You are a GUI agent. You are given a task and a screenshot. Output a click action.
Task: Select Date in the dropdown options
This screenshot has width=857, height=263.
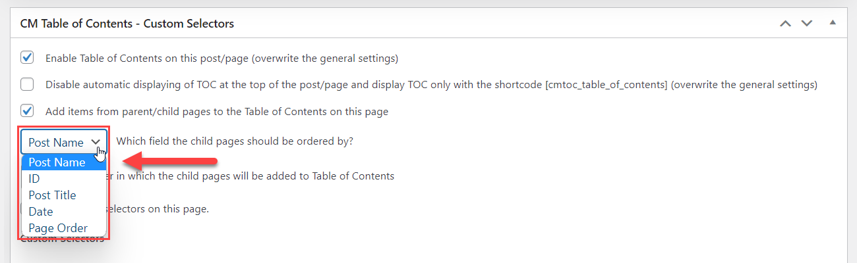click(64, 212)
